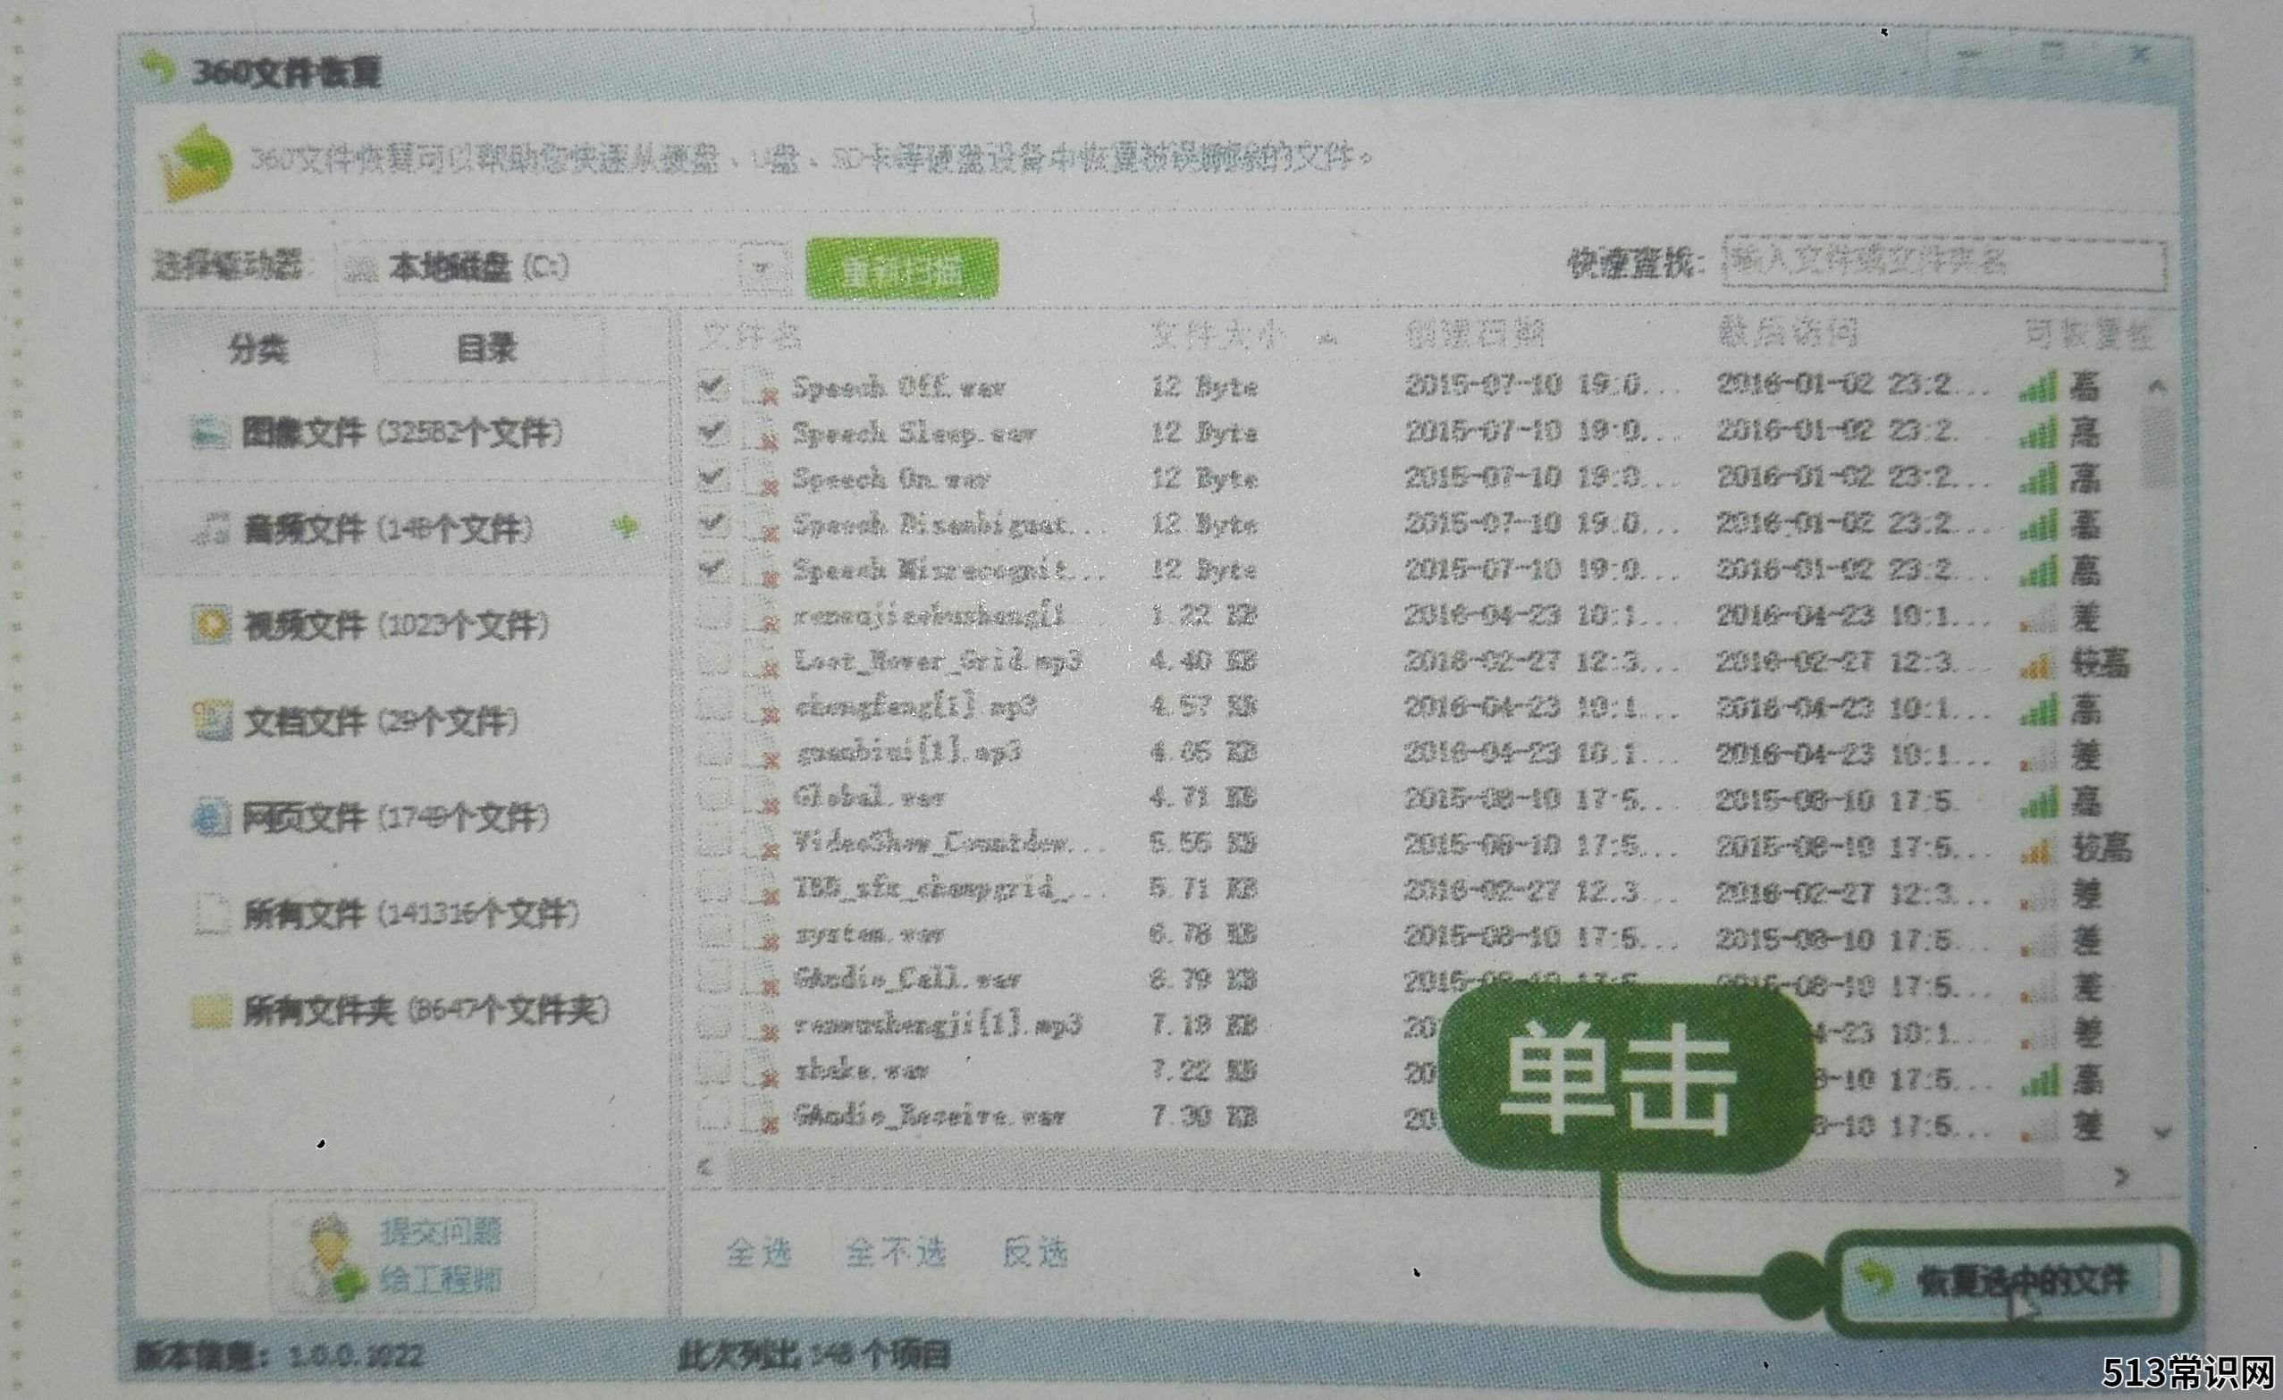Click the 提交问题给工程师 button

[x=404, y=1256]
